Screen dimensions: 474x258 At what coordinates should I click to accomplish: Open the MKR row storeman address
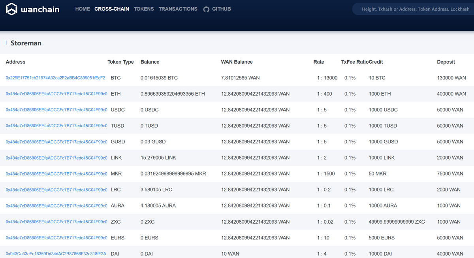coord(56,174)
